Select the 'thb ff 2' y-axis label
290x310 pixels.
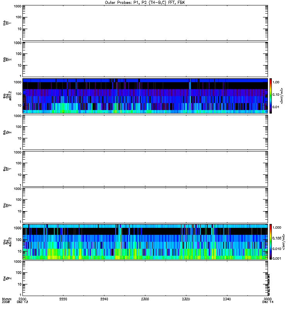(7, 60)
